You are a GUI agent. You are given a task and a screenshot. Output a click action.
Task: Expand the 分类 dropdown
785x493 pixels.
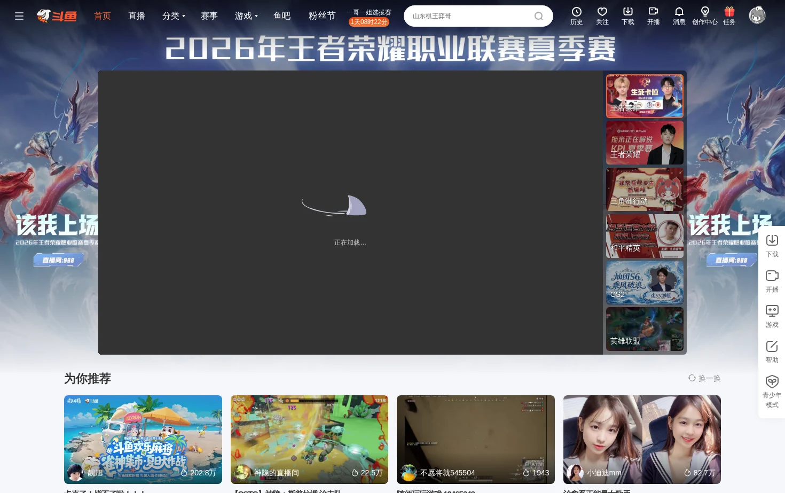(x=174, y=16)
